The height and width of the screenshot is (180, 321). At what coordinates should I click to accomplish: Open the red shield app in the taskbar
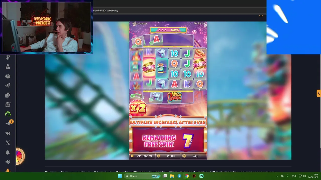coord(194,176)
